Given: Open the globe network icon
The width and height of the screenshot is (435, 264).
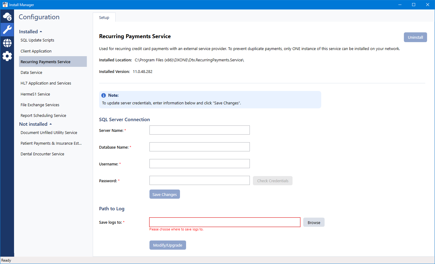Looking at the screenshot, I should coord(7,43).
